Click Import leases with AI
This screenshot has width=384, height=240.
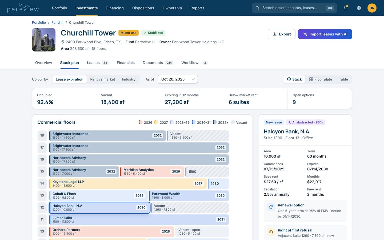click(325, 34)
